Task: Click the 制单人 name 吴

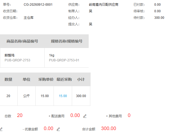Action: tap(91, 11)
